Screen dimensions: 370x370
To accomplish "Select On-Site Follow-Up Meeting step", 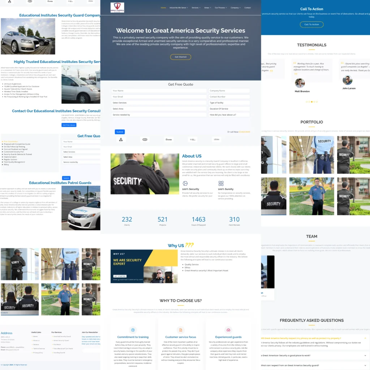I will point(14,147).
